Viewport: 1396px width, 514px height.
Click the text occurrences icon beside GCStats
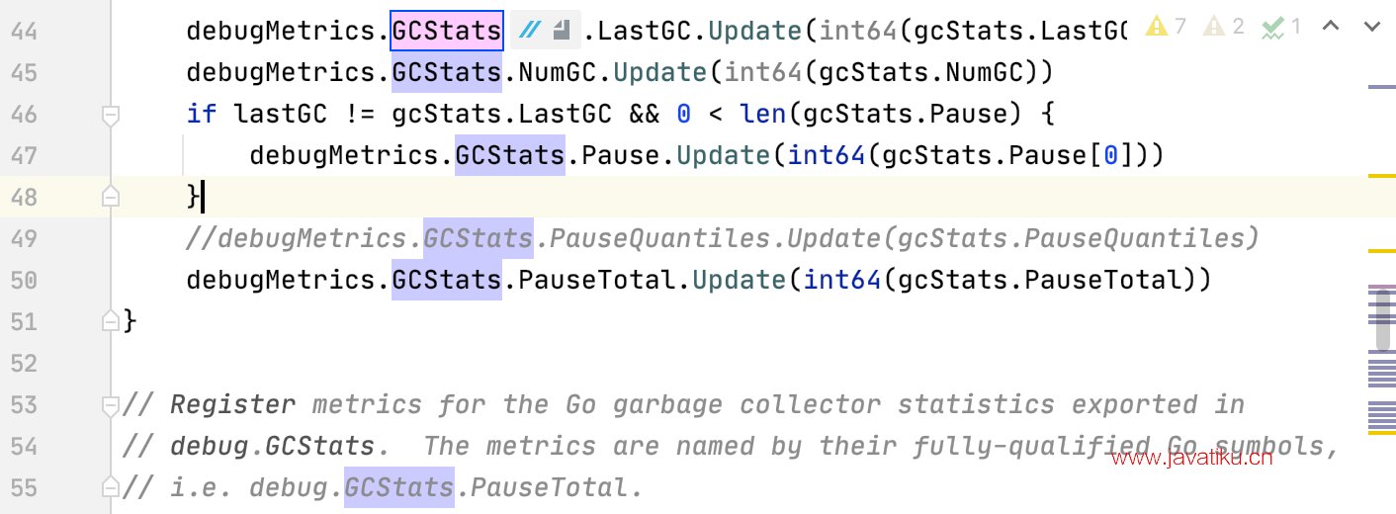click(x=563, y=31)
